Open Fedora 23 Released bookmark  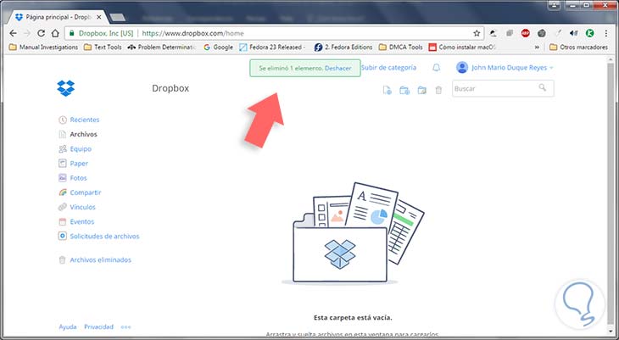click(x=273, y=47)
